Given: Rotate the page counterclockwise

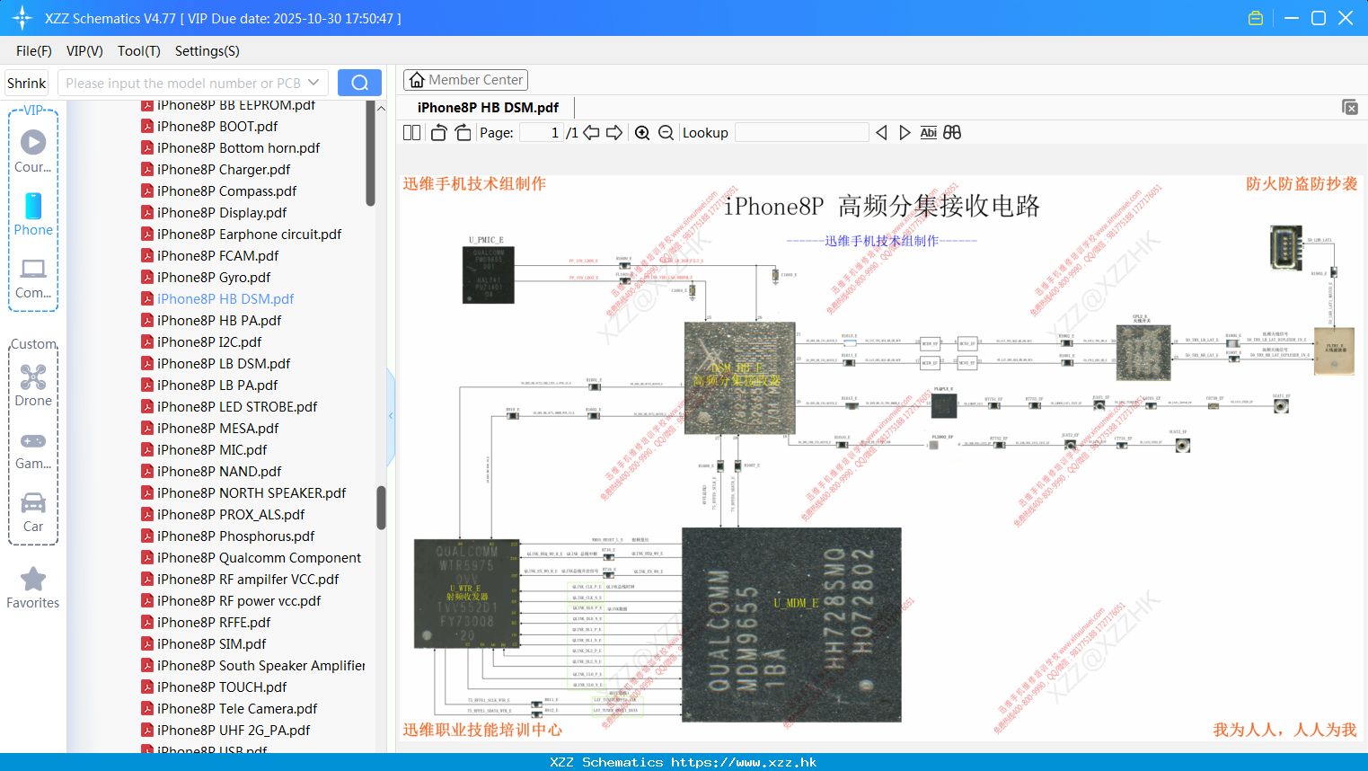Looking at the screenshot, I should (x=438, y=133).
